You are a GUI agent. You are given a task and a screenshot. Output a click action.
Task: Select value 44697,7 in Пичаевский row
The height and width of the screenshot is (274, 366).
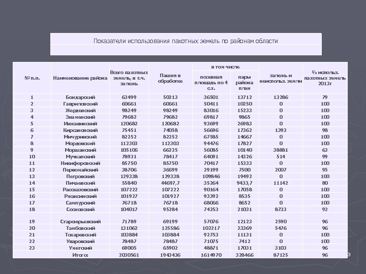coord(170,183)
